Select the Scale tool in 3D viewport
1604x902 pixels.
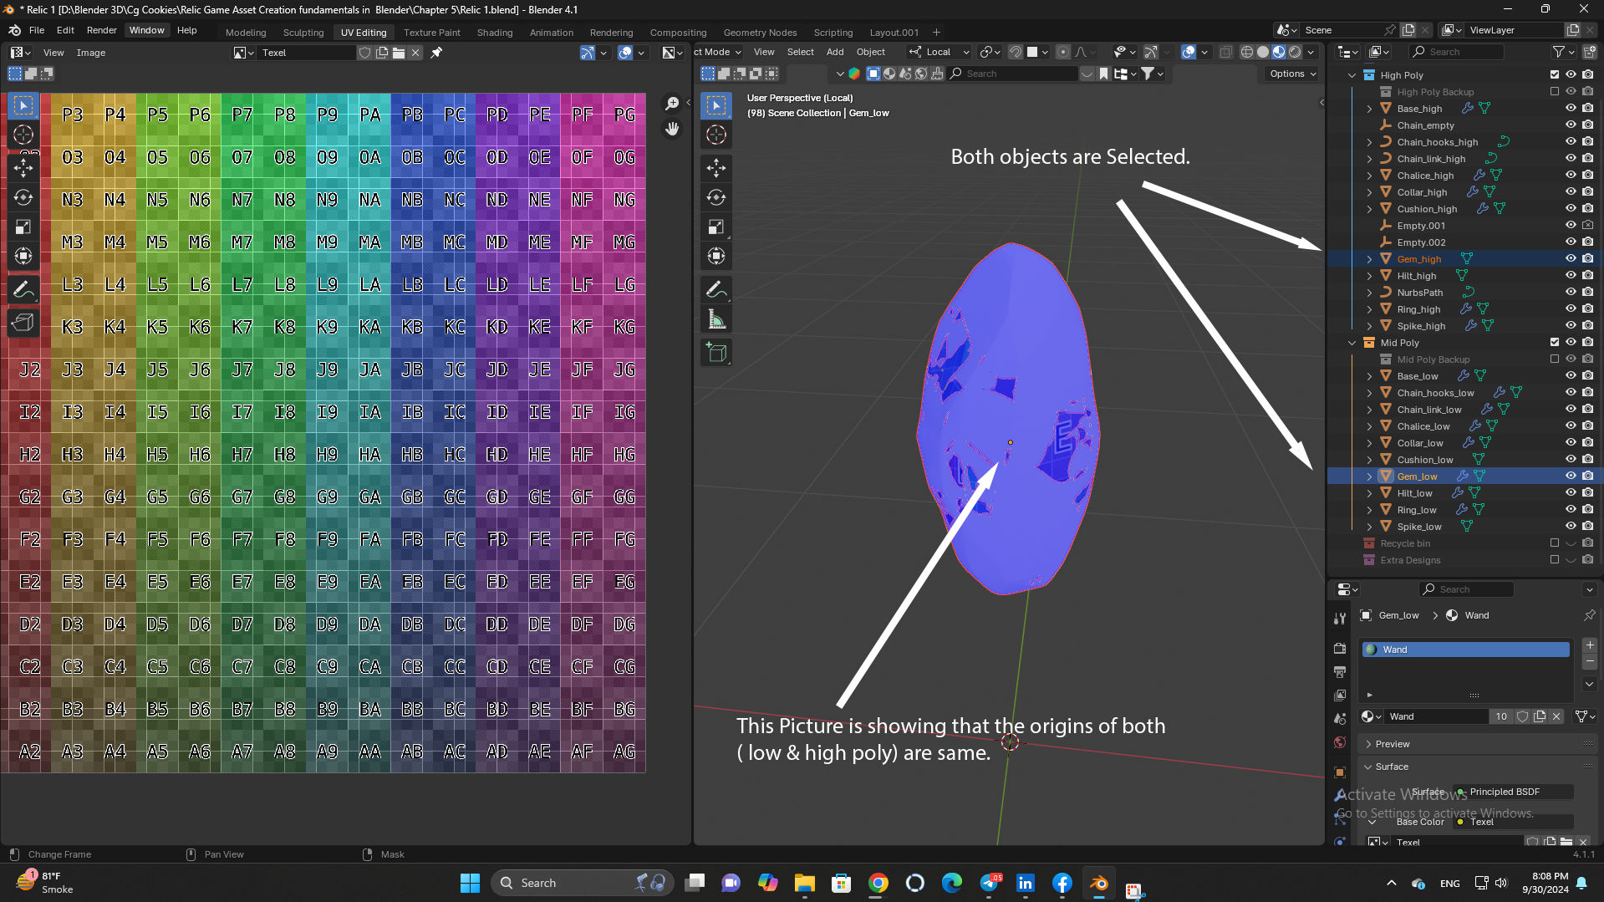716,227
